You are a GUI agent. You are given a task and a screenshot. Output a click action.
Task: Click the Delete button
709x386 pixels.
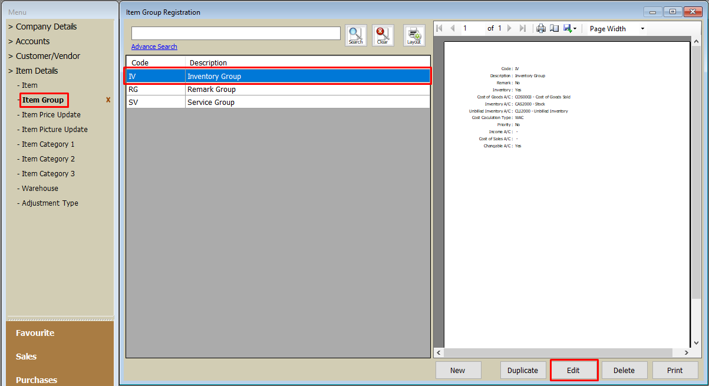(x=624, y=370)
